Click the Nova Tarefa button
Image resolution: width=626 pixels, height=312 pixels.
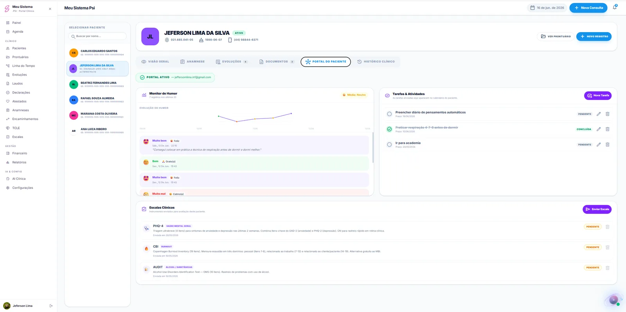tap(598, 95)
